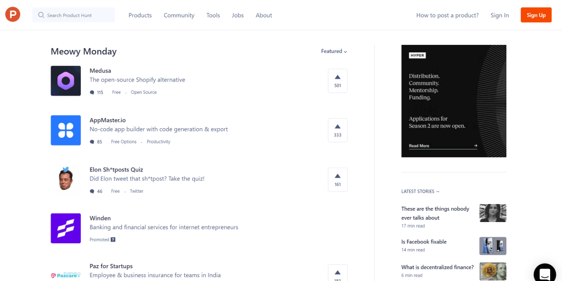Click 'The open-source Shopify alternative' tagline

[137, 80]
